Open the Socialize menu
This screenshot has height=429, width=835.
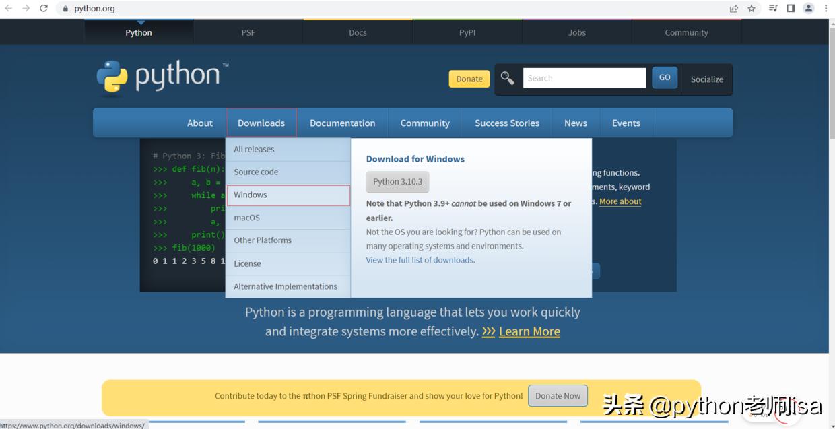pyautogui.click(x=707, y=79)
